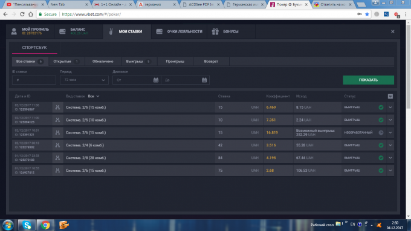Click the grey globe extension icon
Screen dimensions: 411x231
[x=377, y=14]
